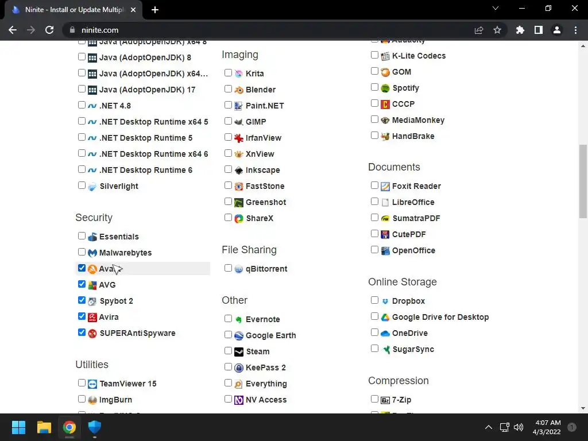Check the K-Lite Codecs checkbox
Image resolution: width=588 pixels, height=441 pixels.
[374, 55]
